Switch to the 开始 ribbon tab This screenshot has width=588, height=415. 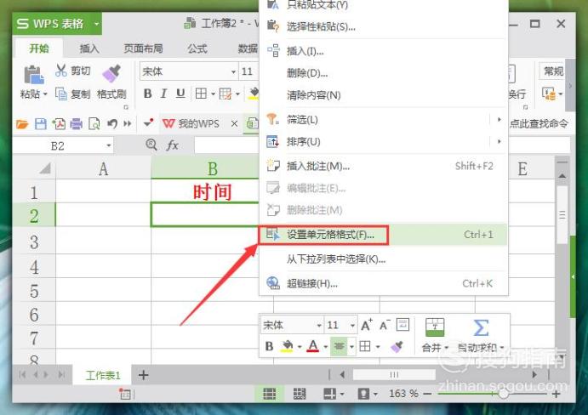pyautogui.click(x=39, y=48)
